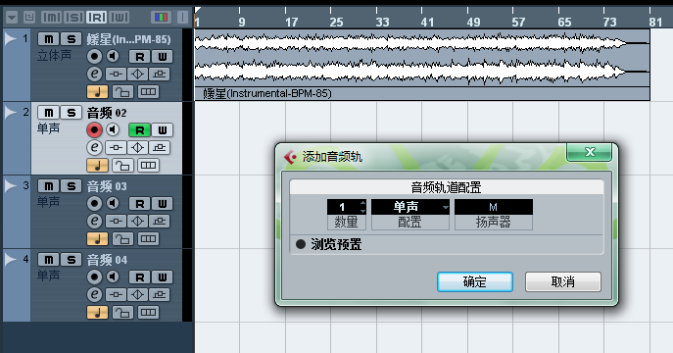Expand track 3 automation triangle
This screenshot has height=353, width=673.
(x=11, y=186)
